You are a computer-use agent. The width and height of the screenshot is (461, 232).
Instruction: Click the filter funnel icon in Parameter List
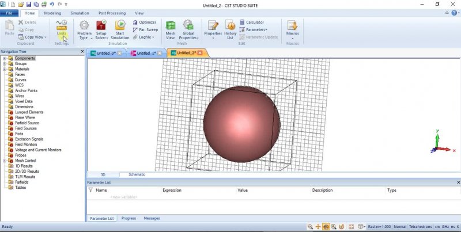tap(91, 190)
